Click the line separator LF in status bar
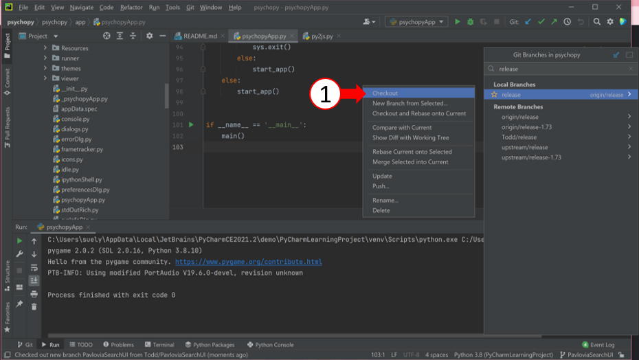 [x=394, y=355]
